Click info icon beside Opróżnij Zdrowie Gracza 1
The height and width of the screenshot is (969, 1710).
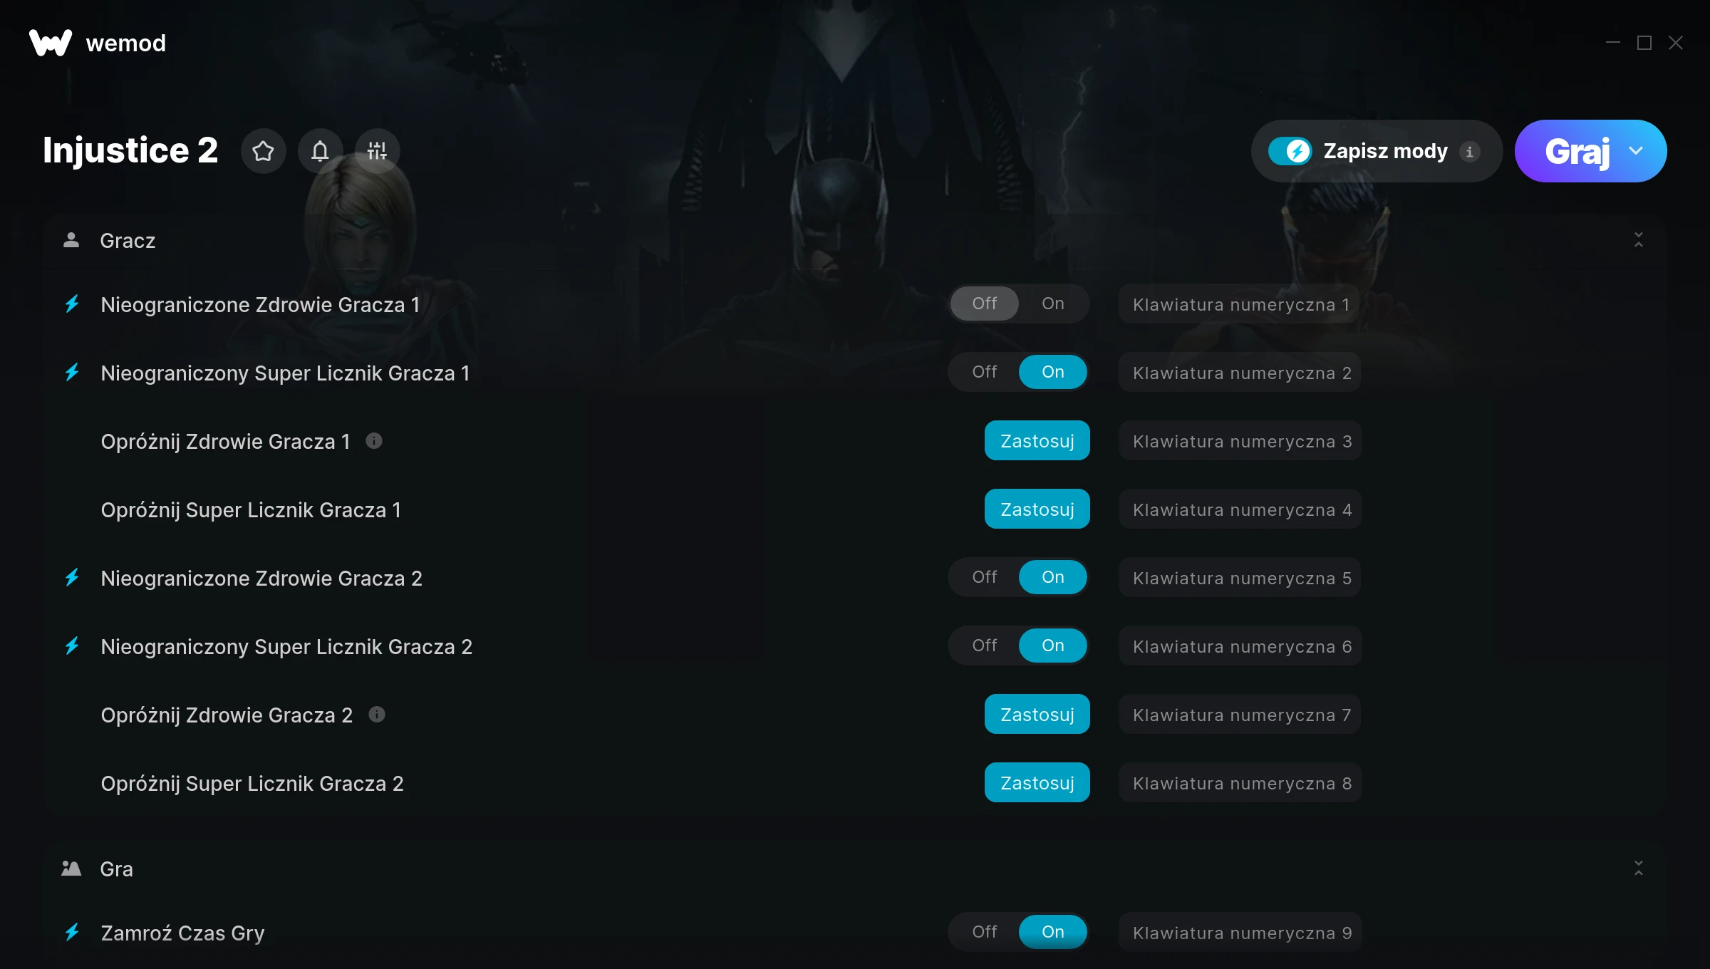tap(374, 441)
